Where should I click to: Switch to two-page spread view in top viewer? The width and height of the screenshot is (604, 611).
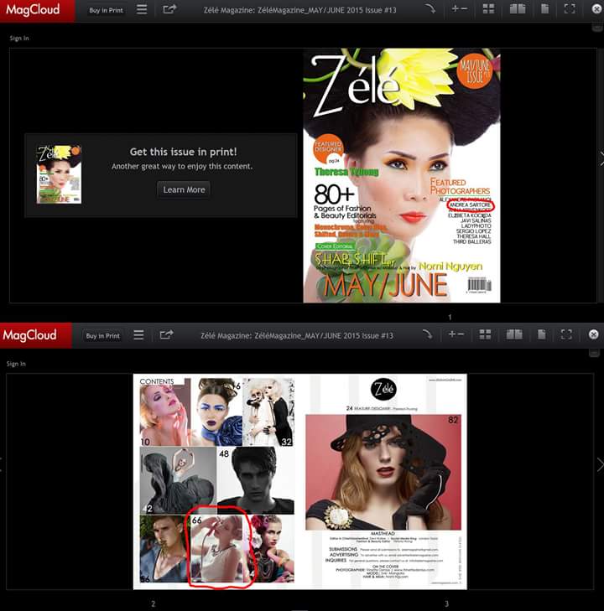[x=518, y=9]
